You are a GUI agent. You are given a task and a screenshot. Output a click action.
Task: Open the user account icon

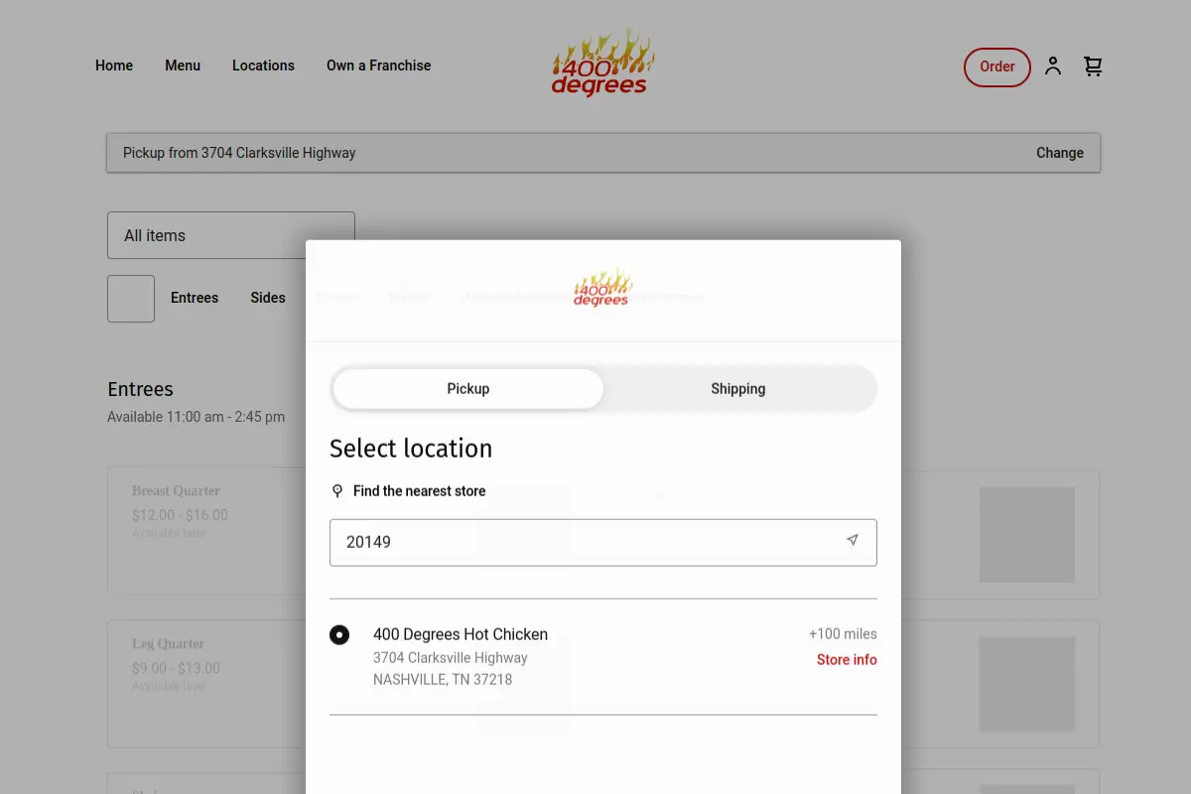1053,66
